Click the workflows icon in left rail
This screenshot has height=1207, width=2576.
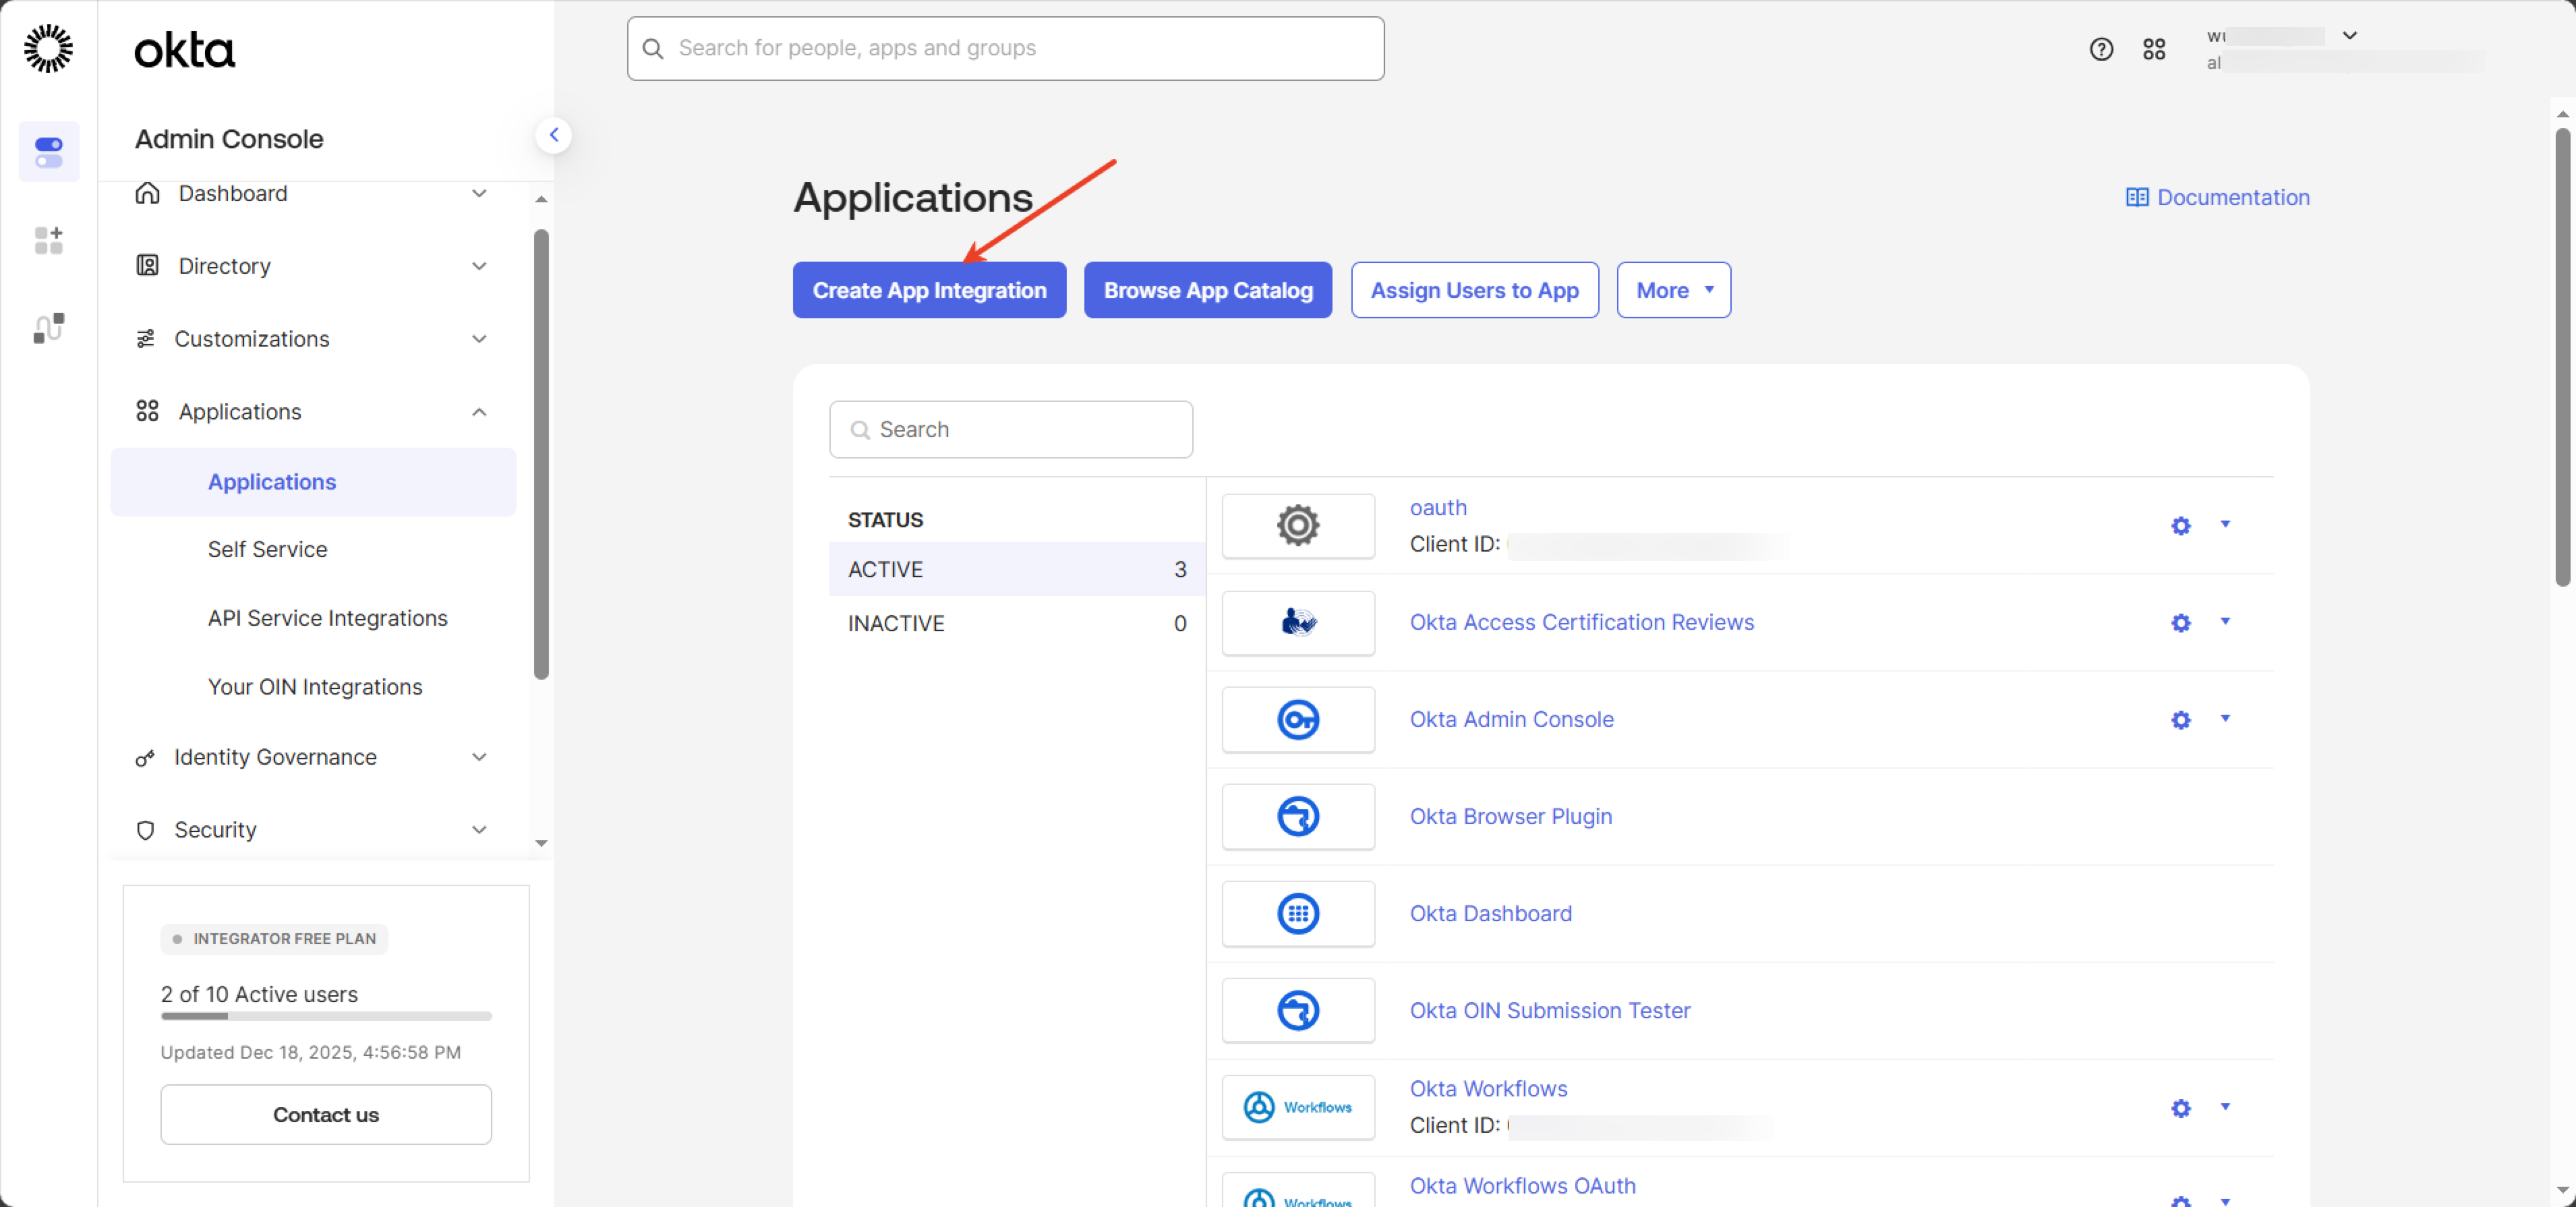[x=48, y=328]
